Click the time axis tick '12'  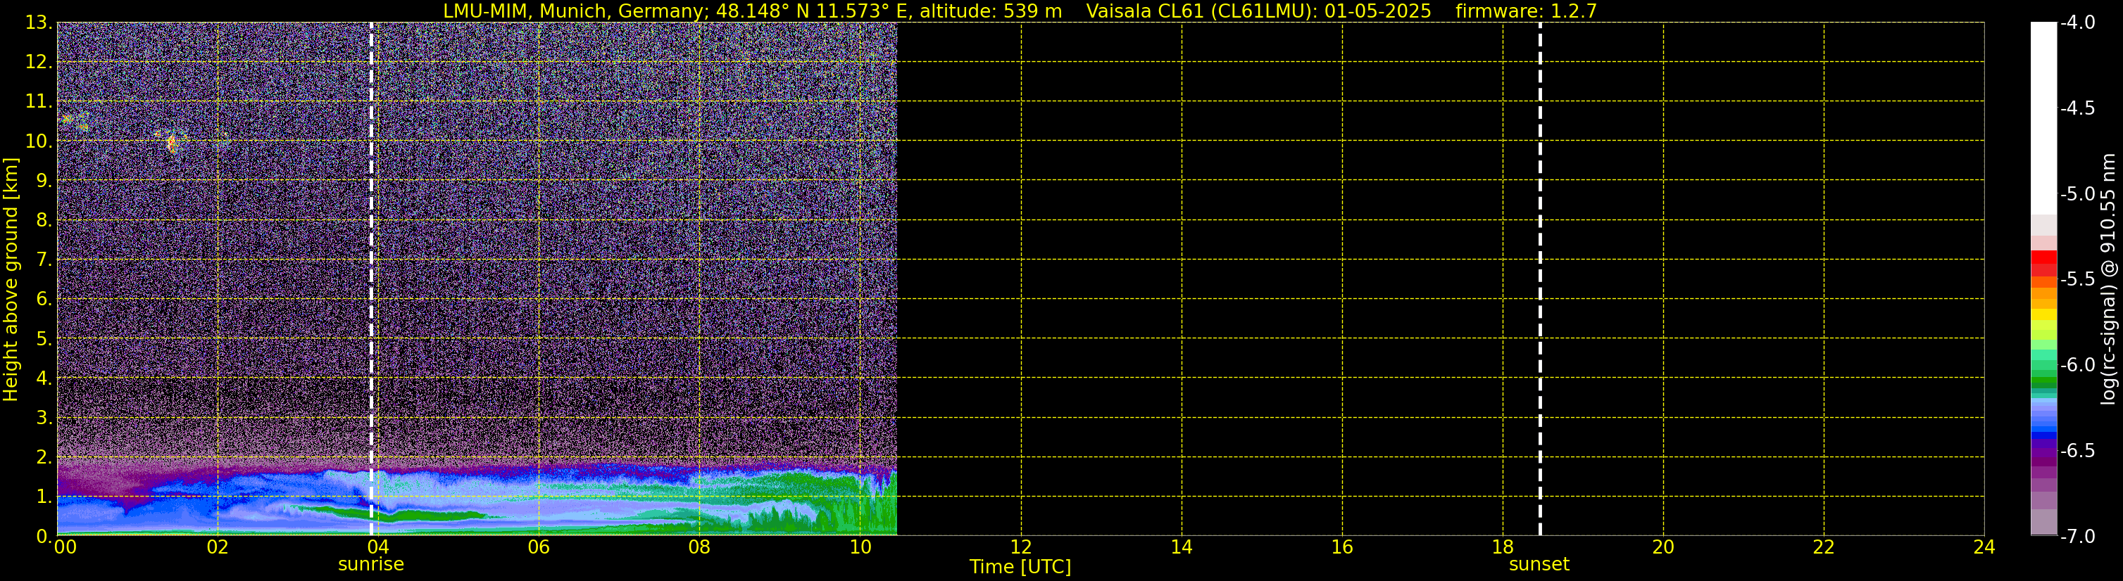coord(1021,547)
